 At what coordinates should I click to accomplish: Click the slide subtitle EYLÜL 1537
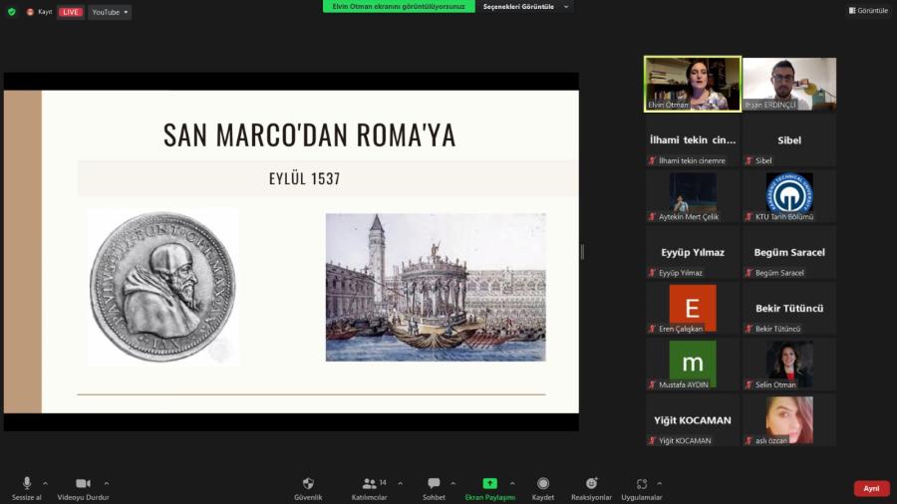click(304, 179)
